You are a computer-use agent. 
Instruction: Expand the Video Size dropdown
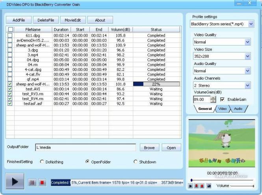248,56
